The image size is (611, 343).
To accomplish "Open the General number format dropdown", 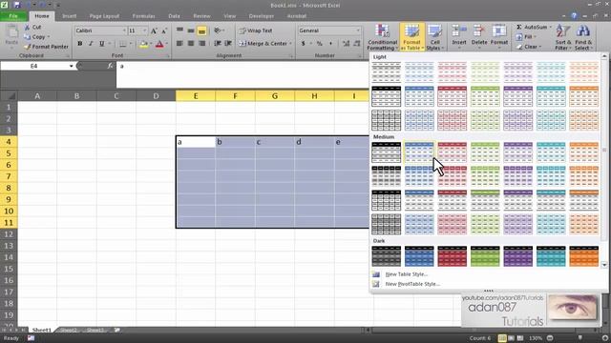I will point(358,30).
